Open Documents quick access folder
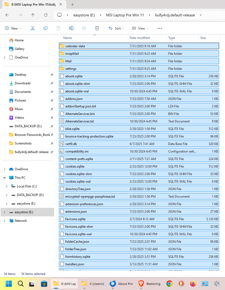This screenshot has height=290, width=225. pos(23,92)
